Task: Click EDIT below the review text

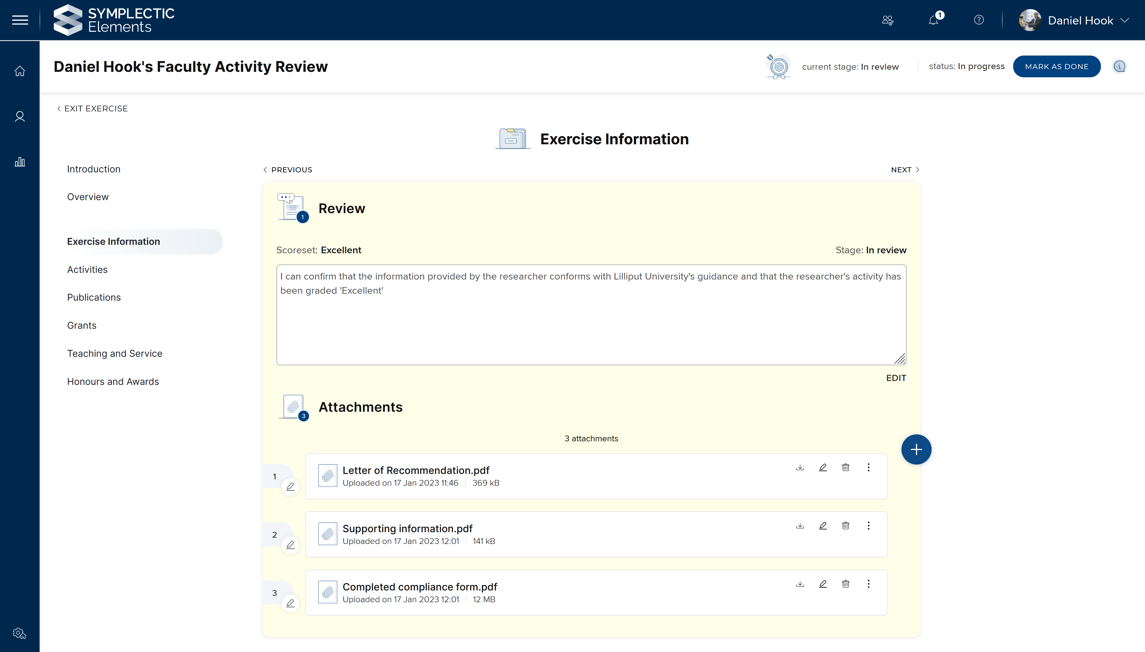Action: pyautogui.click(x=896, y=378)
